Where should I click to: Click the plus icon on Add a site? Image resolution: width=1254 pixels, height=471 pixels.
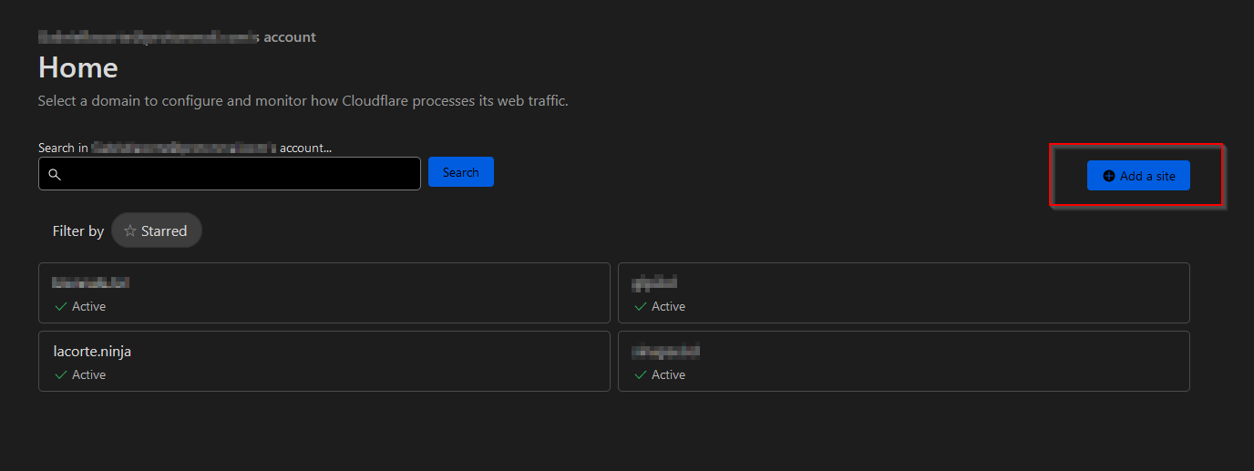click(1109, 176)
